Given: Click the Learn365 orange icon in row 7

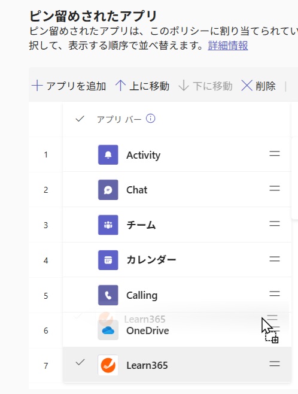Looking at the screenshot, I should click(x=108, y=365).
